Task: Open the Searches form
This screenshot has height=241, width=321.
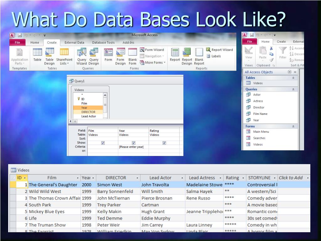Action: click(x=271, y=138)
